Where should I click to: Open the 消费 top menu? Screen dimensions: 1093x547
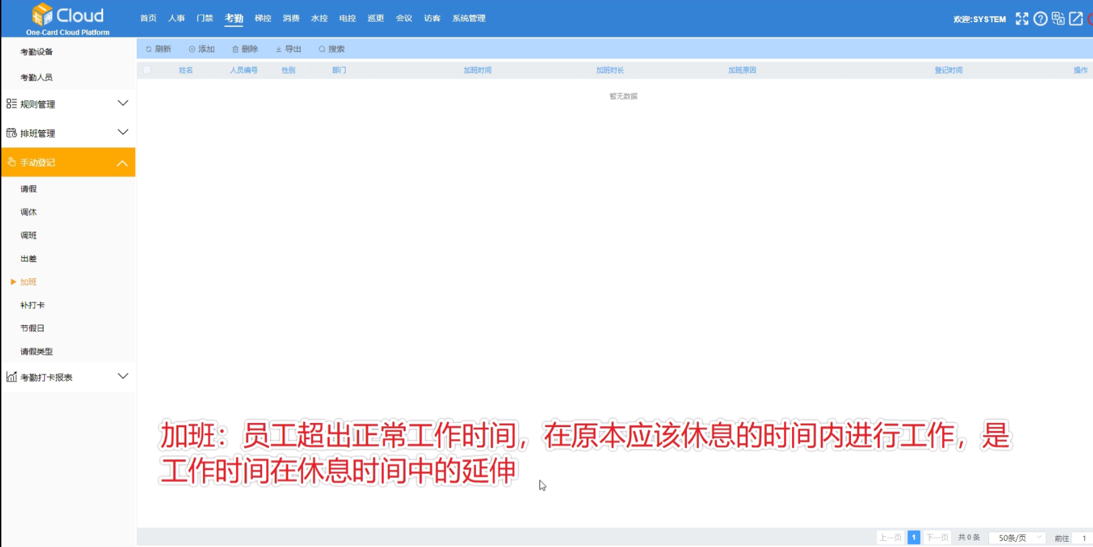[x=291, y=18]
